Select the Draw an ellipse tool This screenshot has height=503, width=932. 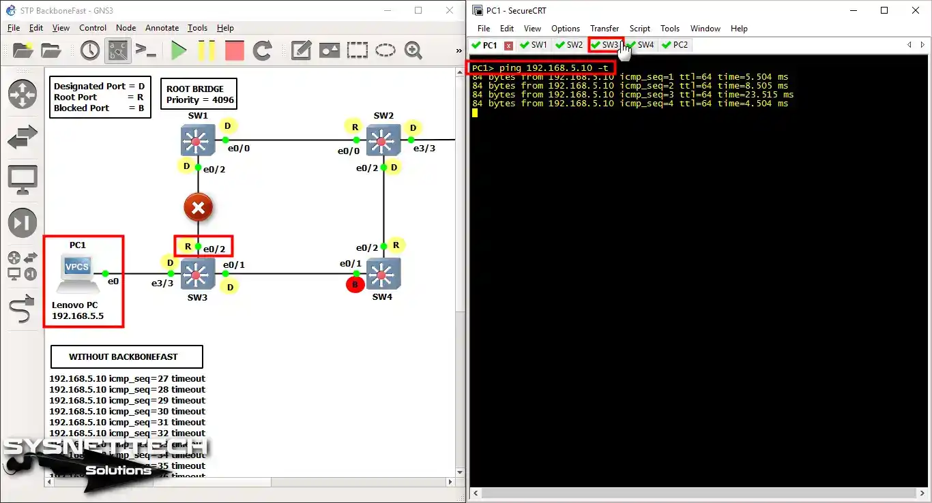click(385, 50)
